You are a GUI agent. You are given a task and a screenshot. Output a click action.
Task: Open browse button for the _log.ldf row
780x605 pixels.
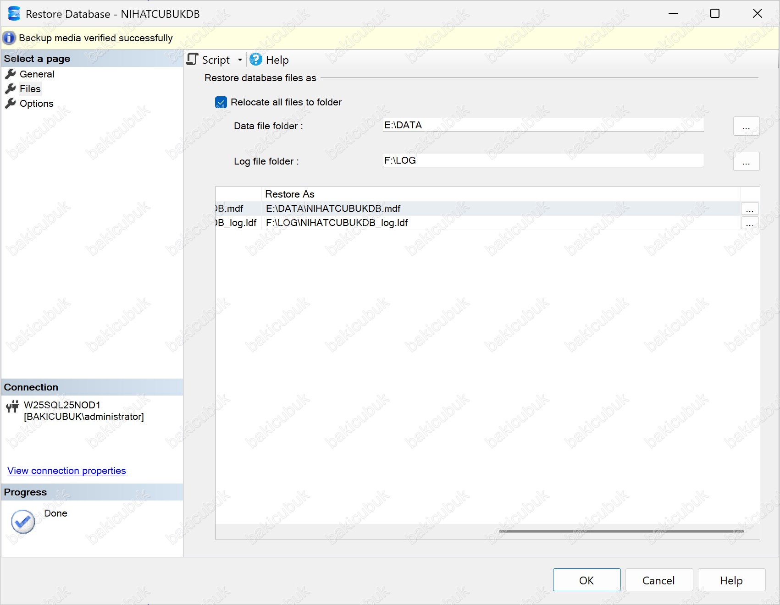coord(750,223)
